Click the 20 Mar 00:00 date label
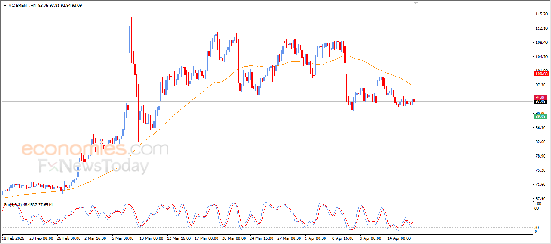 click(x=235, y=238)
